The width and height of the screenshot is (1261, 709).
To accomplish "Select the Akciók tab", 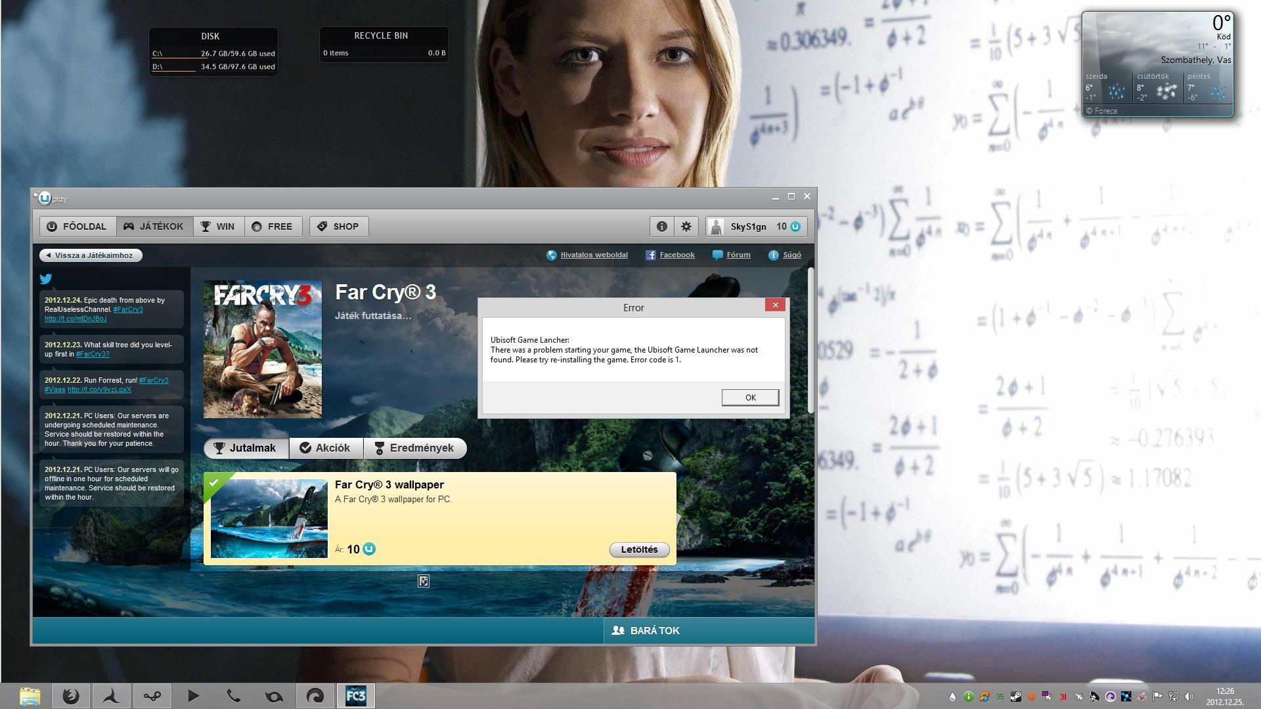I will pos(326,448).
